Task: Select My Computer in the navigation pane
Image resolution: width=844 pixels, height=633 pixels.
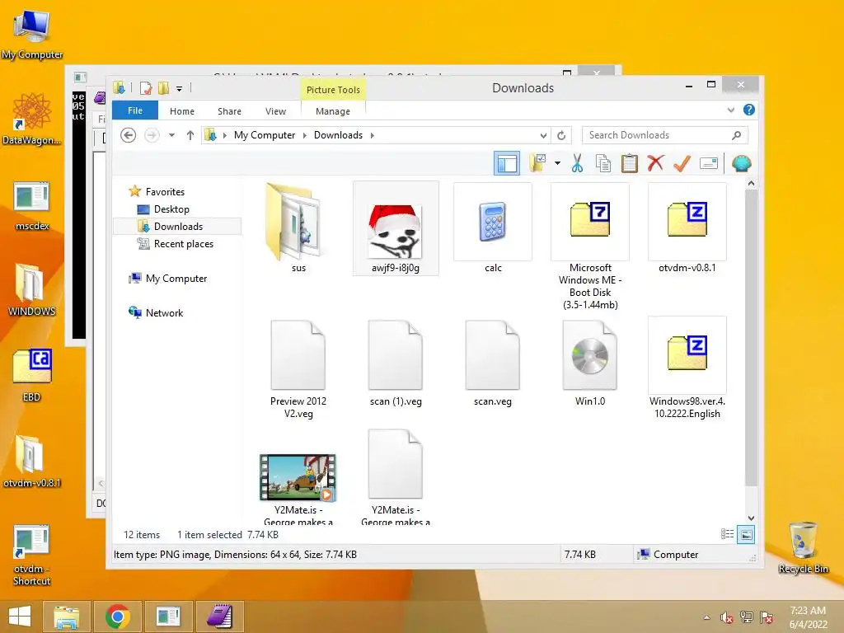Action: (x=168, y=279)
